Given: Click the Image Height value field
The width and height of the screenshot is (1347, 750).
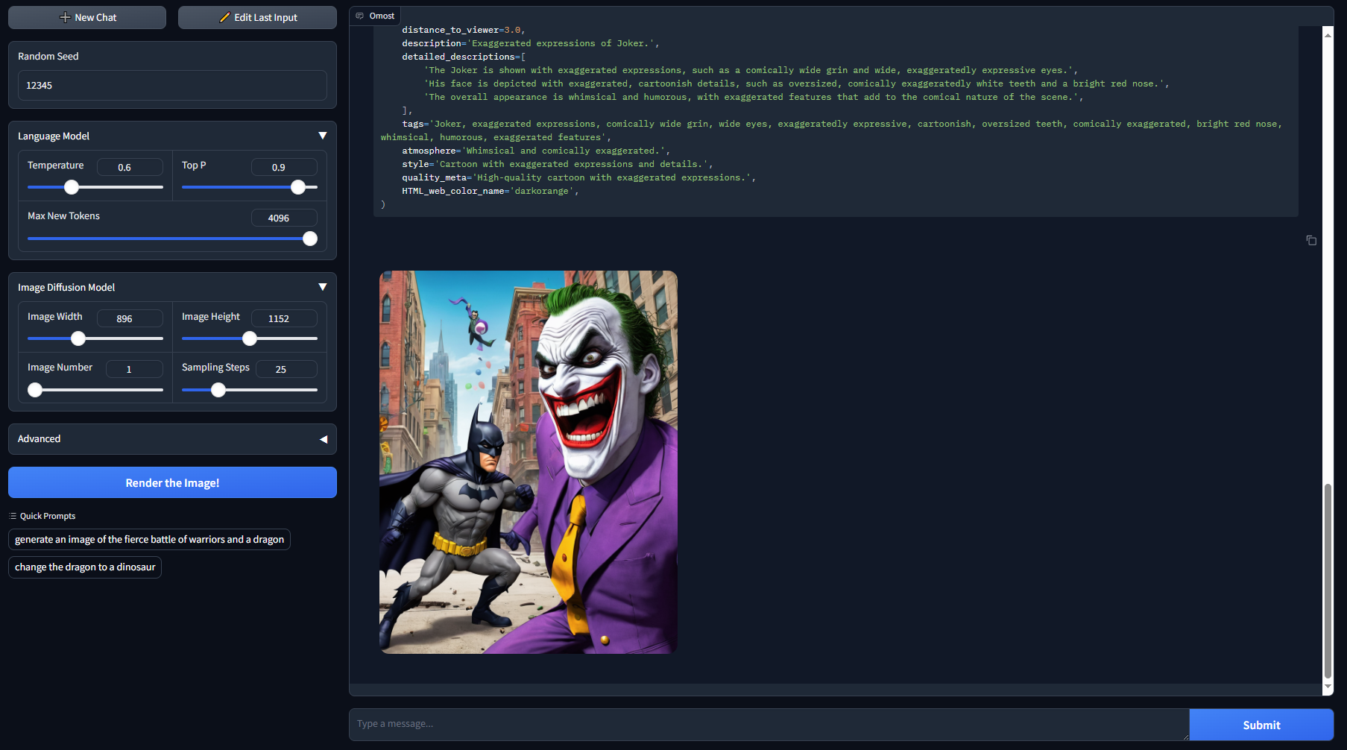Looking at the screenshot, I should 283,318.
